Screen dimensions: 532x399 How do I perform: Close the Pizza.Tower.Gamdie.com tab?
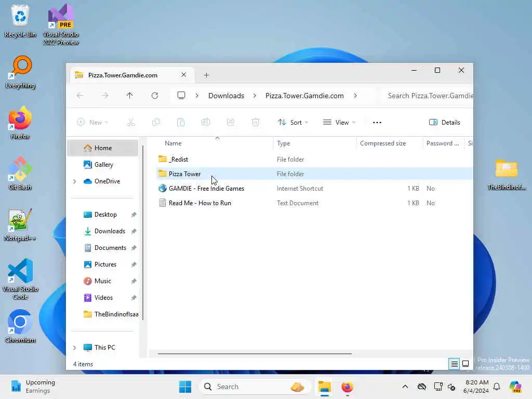tap(183, 75)
